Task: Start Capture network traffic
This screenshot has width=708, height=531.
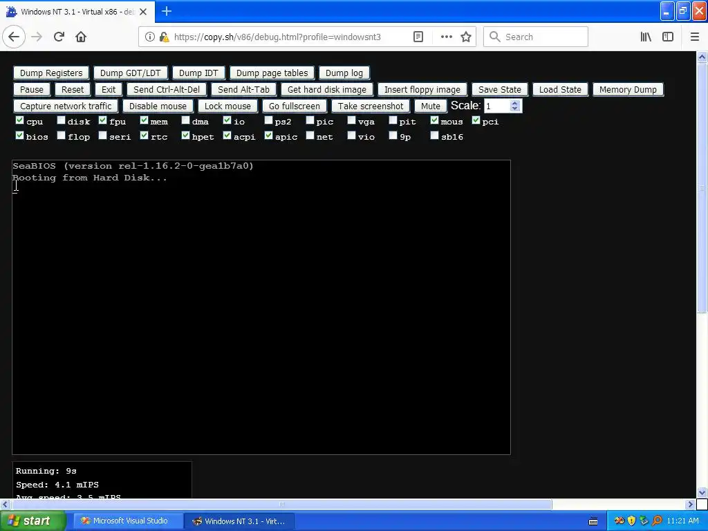Action: pos(66,106)
